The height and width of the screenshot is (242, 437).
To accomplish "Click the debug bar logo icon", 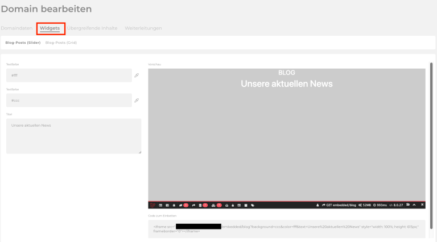I will coord(152,205).
